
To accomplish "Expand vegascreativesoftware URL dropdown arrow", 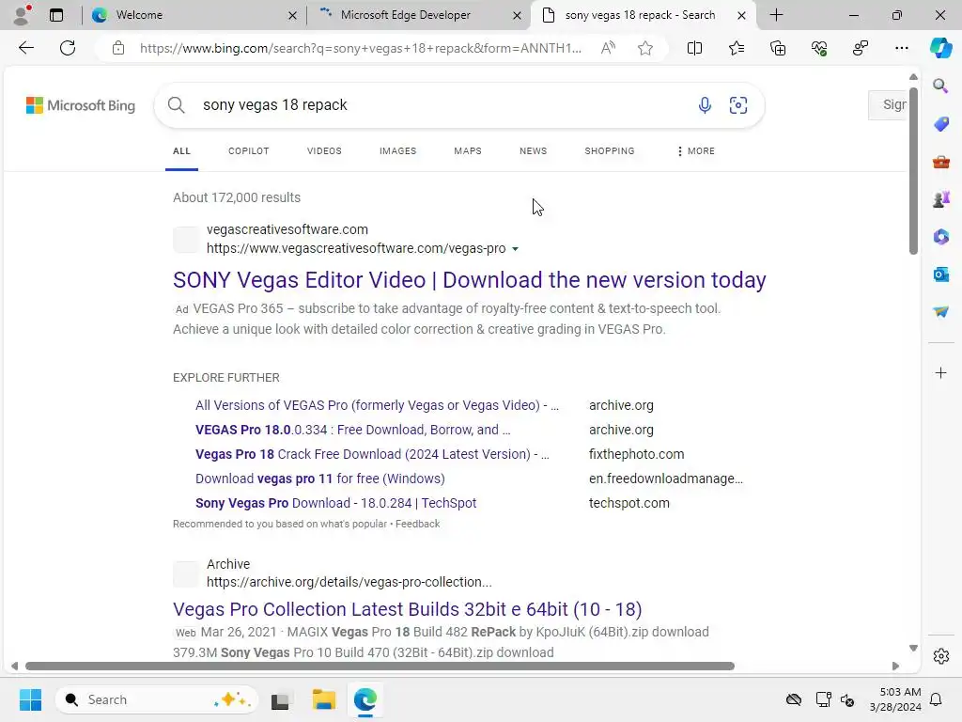I will point(516,248).
